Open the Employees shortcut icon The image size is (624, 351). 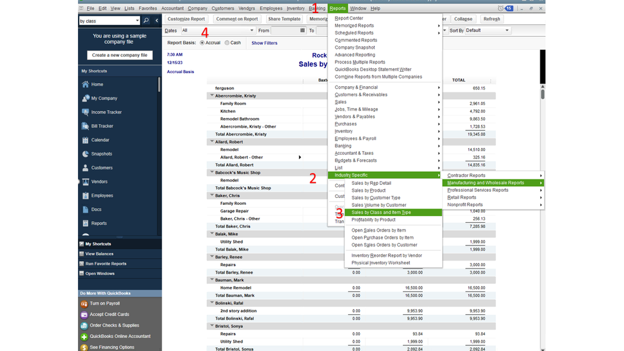[85, 195]
